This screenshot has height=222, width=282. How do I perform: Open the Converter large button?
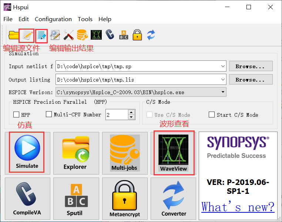coord(173,199)
